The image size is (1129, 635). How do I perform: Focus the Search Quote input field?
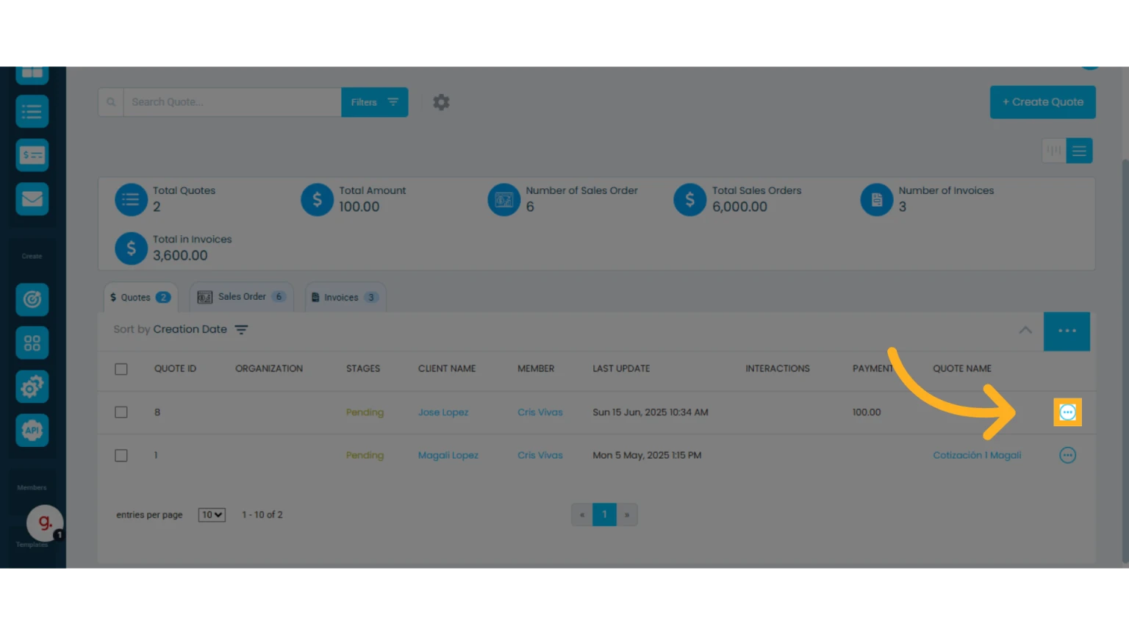(x=232, y=102)
